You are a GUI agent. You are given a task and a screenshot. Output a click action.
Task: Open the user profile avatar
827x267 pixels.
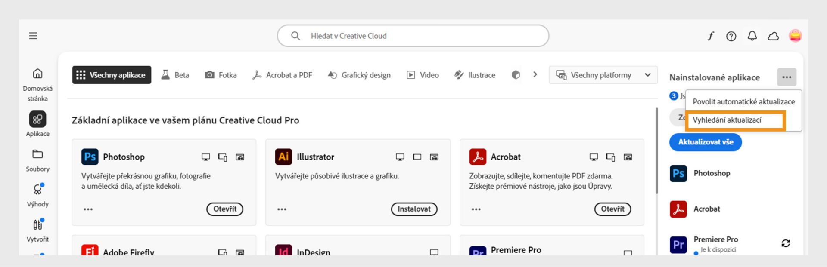pos(795,36)
